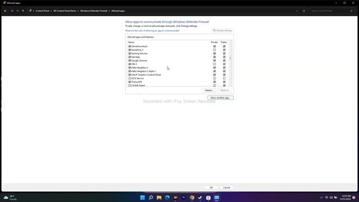Sort list by the Name column header
Image resolution: width=359 pixels, height=202 pixels.
click(x=131, y=42)
